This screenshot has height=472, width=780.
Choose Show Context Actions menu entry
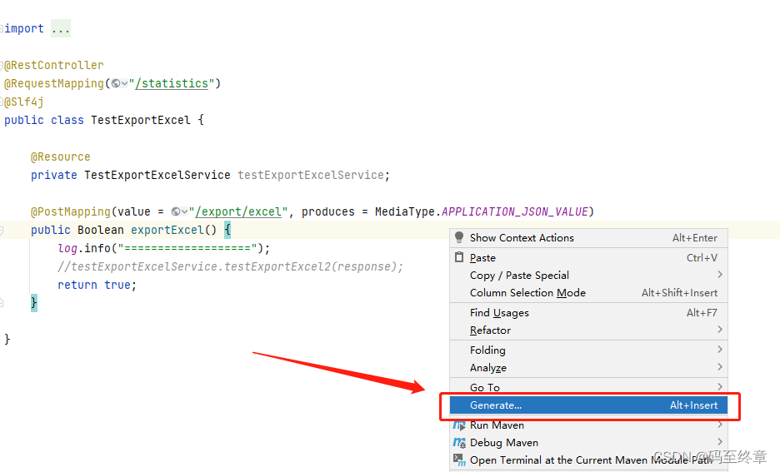pyautogui.click(x=588, y=238)
